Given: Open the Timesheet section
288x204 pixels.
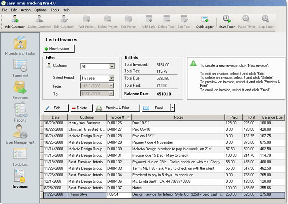Looking at the screenshot, I should tap(20, 68).
